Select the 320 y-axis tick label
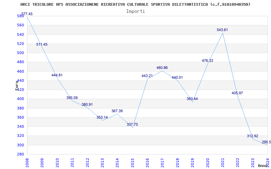 tap(20, 136)
